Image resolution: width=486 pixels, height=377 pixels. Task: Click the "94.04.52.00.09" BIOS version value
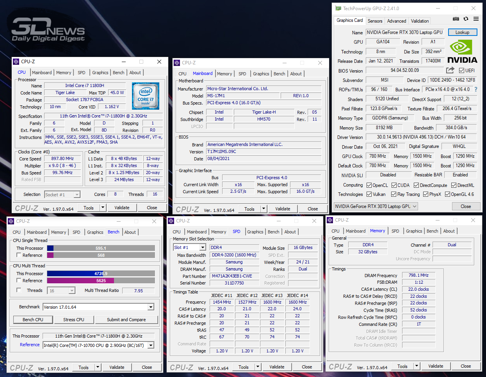[405, 70]
